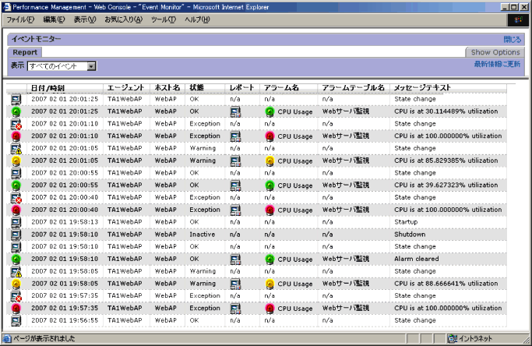Click the Shutdown event icon at 19:58:10
Screen dimensions: 532x346
click(x=16, y=234)
